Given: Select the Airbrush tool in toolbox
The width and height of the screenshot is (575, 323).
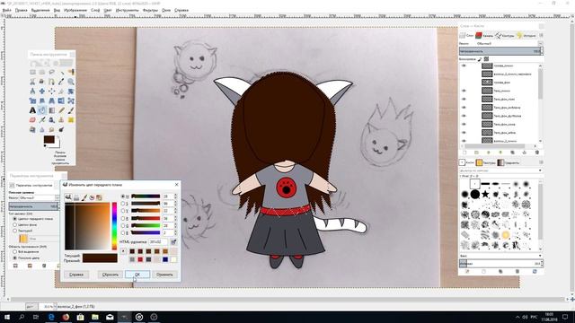Looking at the screenshot, I should [x=42, y=120].
